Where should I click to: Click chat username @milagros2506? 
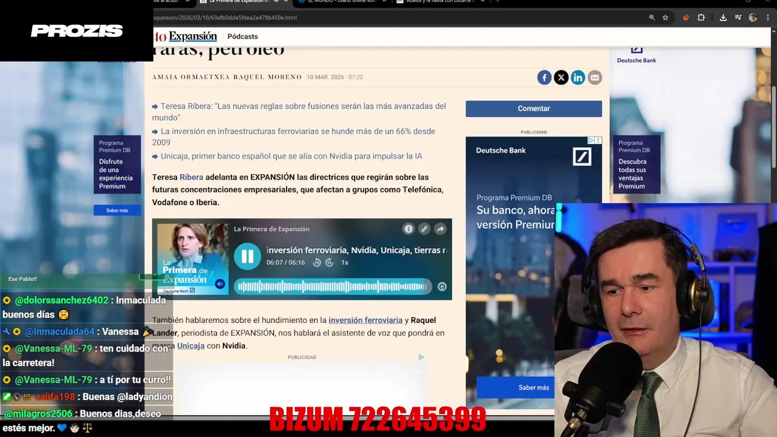[39, 413]
